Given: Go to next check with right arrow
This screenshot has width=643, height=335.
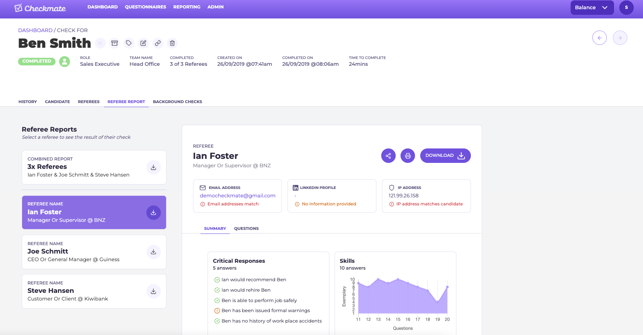Looking at the screenshot, I should click(620, 38).
